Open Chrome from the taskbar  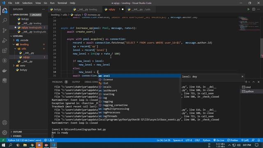32,145
